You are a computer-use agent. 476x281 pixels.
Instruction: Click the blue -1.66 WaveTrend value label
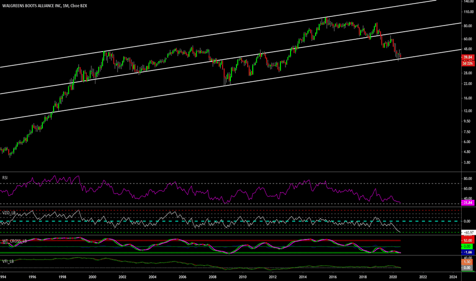[468, 252]
